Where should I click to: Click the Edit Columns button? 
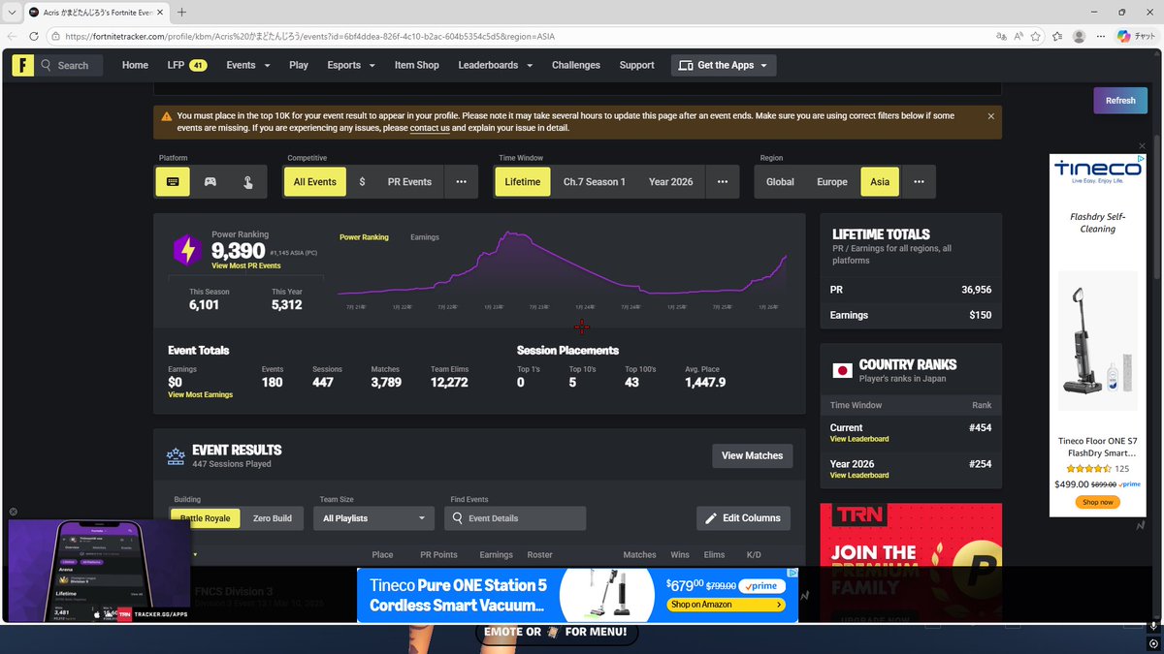click(743, 518)
